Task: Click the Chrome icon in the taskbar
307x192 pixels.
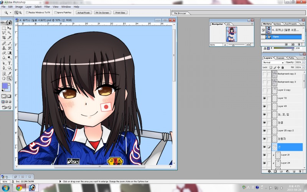Action: coord(19,188)
